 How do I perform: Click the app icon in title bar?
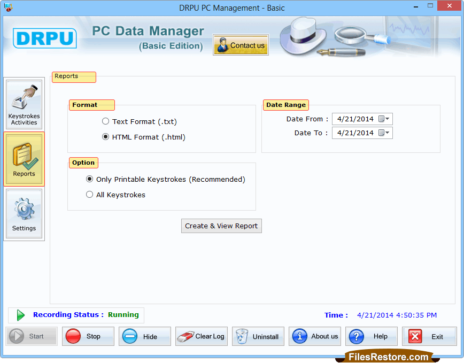click(x=9, y=7)
